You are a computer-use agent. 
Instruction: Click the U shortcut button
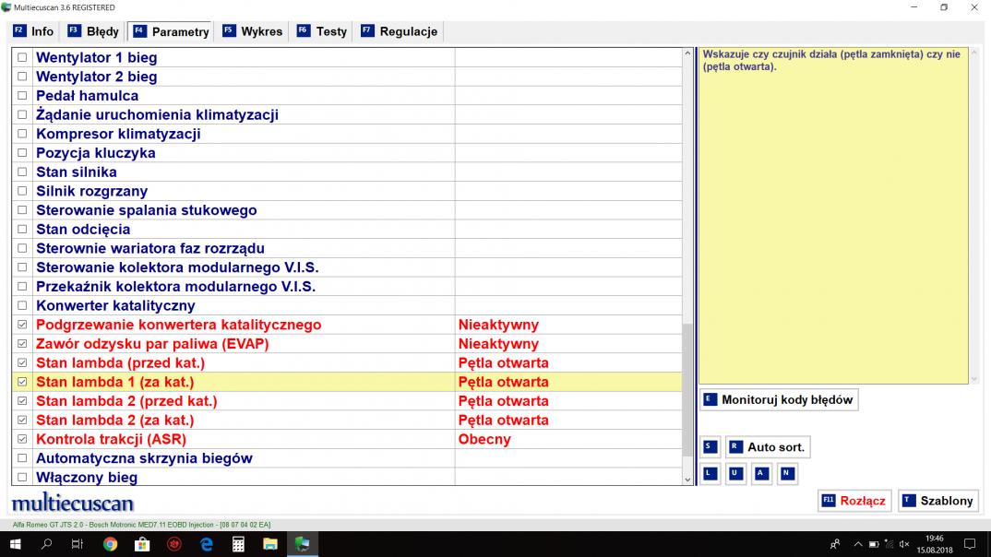pos(735,474)
